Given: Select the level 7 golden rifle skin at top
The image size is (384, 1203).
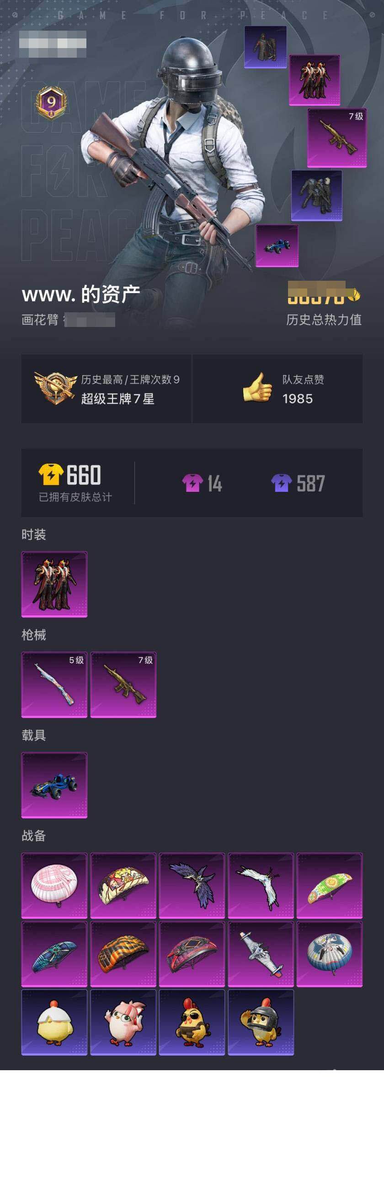Looking at the screenshot, I should pyautogui.click(x=336, y=138).
